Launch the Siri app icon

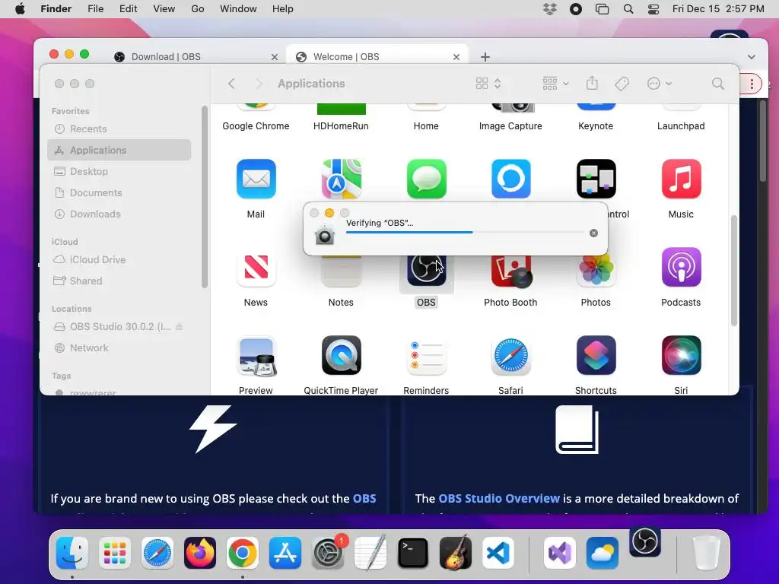[681, 356]
